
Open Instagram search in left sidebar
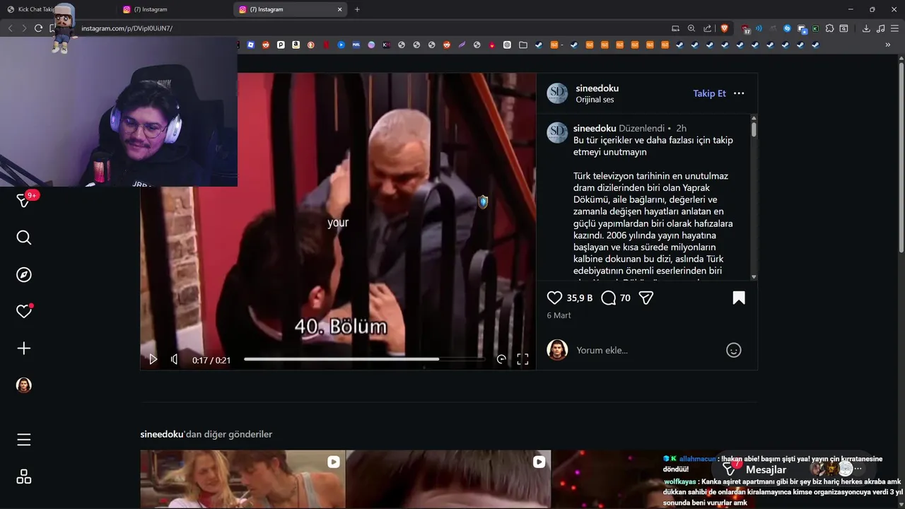click(24, 238)
